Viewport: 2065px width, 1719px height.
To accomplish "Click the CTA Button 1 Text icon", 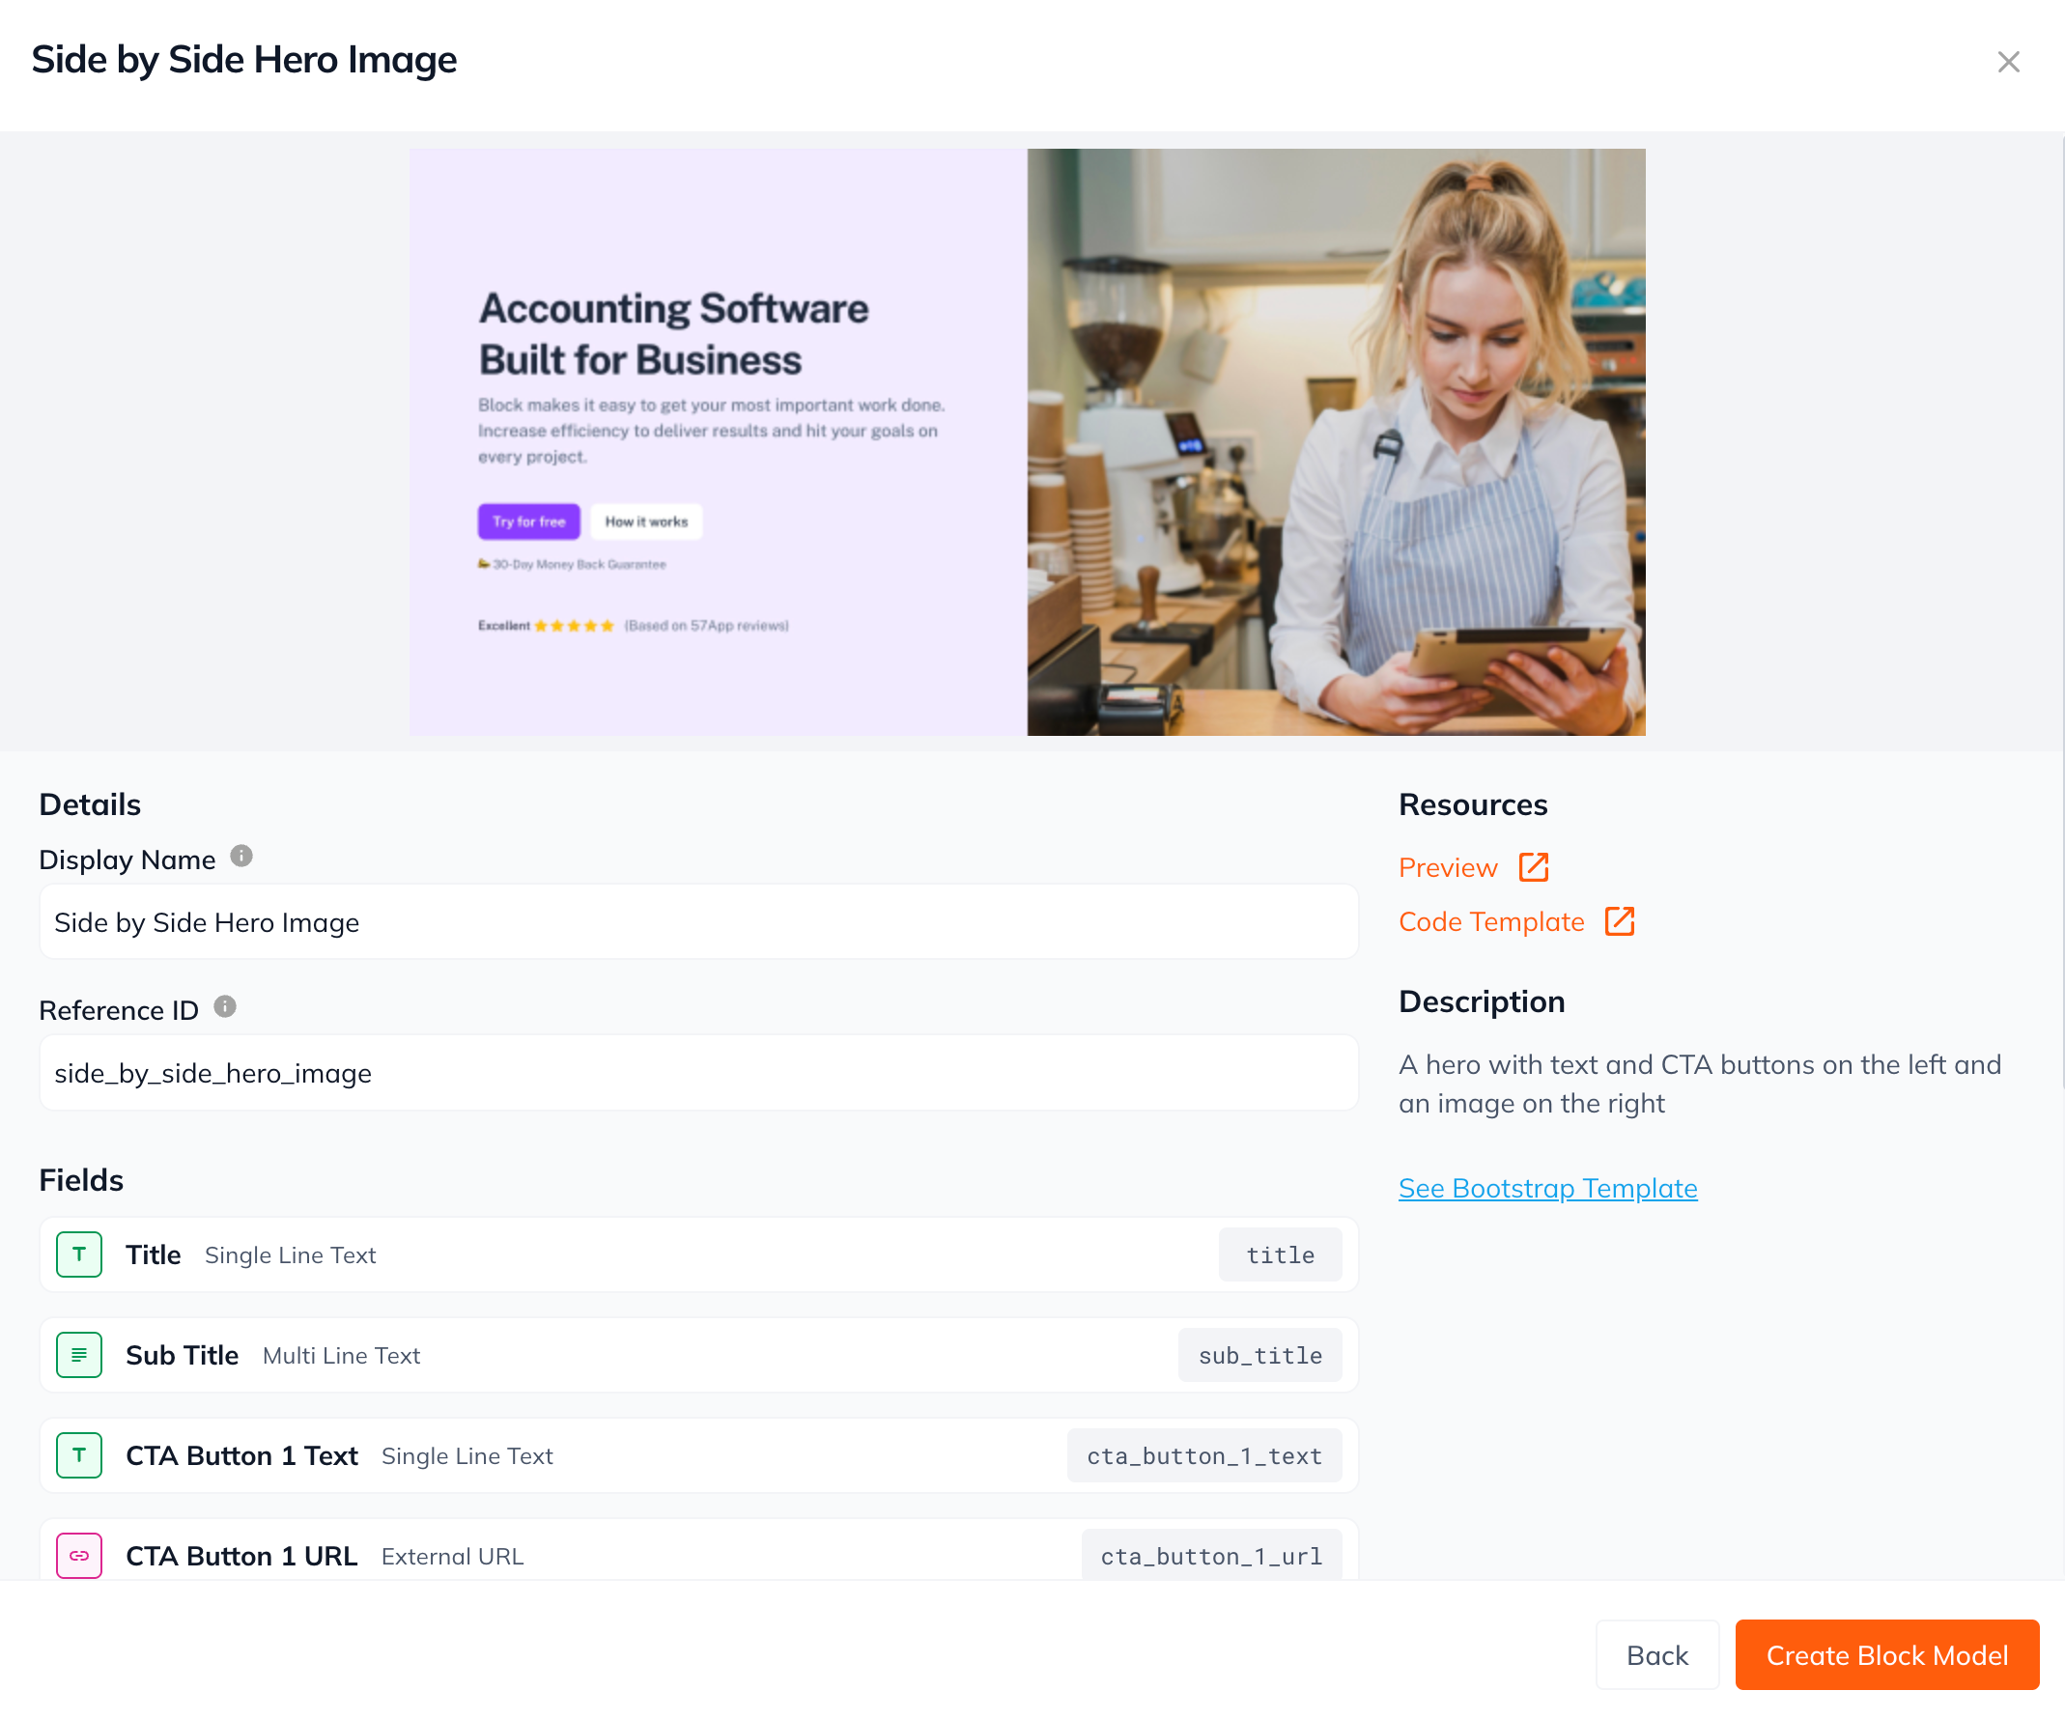I will point(79,1455).
